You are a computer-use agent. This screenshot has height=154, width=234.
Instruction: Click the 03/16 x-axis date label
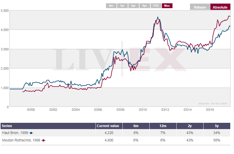point(210,110)
